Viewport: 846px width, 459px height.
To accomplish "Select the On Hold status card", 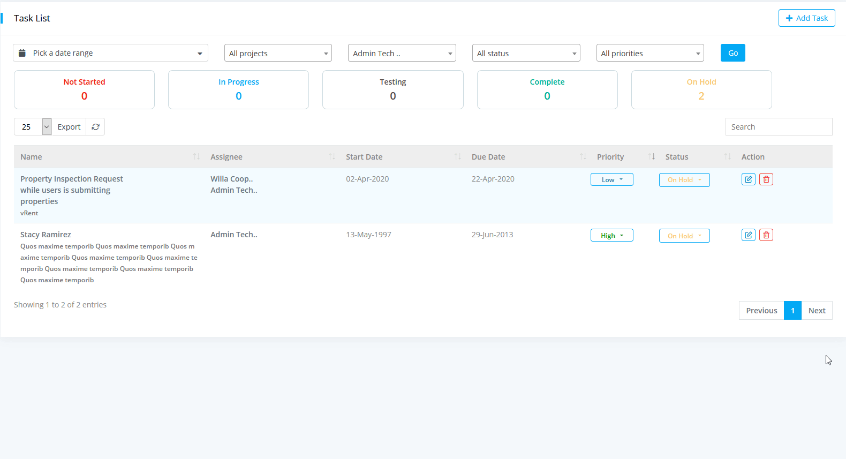I will pos(701,89).
